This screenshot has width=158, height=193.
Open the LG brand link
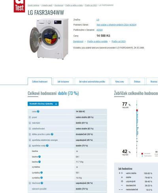pyautogui.click(x=98, y=20)
